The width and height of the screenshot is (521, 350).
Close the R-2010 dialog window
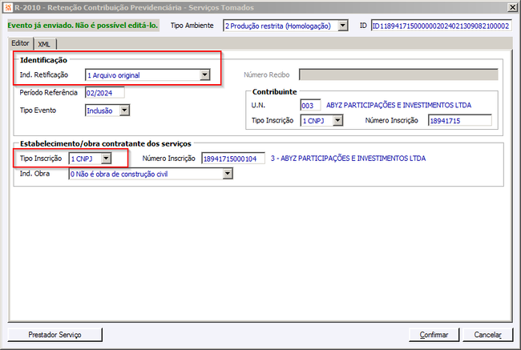point(512,7)
